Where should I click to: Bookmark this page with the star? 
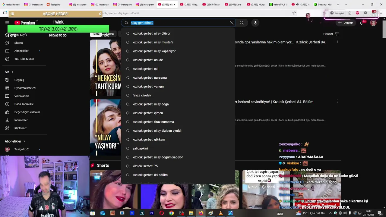pos(294,13)
